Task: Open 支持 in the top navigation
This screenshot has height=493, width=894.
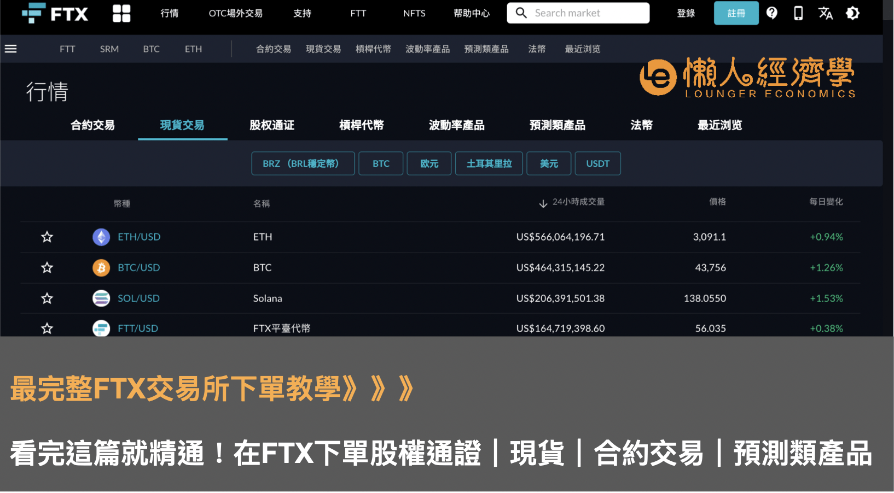Action: [302, 13]
